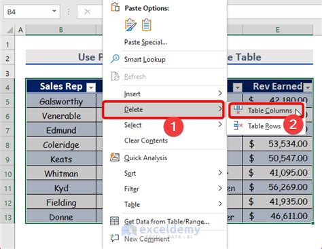
Task: Open the Sales Rep filter dropdown
Action: tap(91, 88)
